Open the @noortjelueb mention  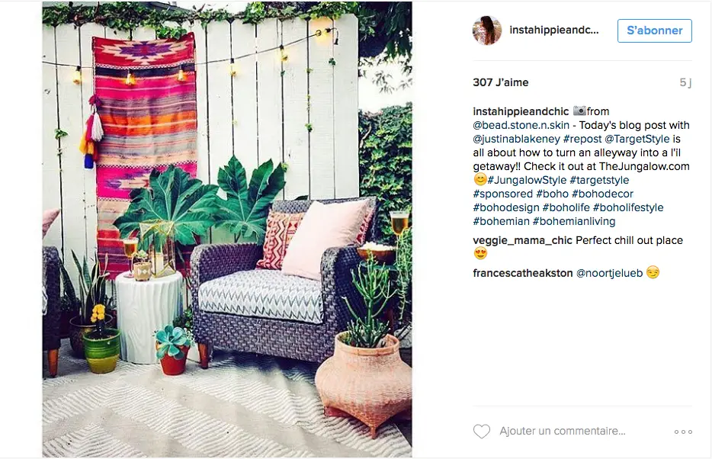[x=609, y=273]
